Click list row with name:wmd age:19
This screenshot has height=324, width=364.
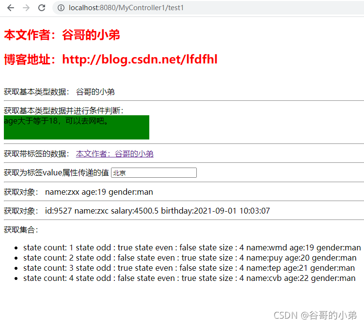tap(192, 247)
